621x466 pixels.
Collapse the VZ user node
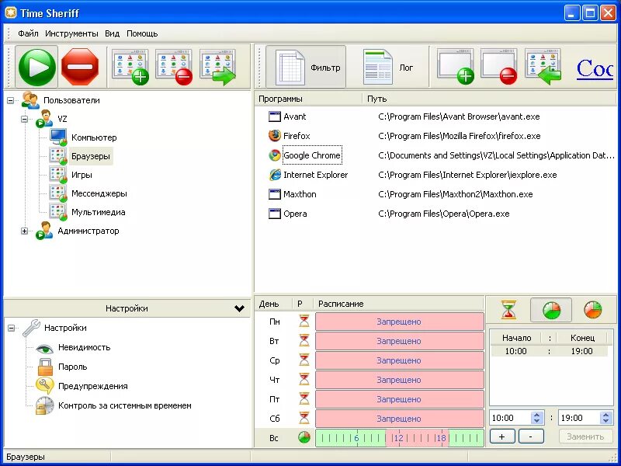point(25,119)
